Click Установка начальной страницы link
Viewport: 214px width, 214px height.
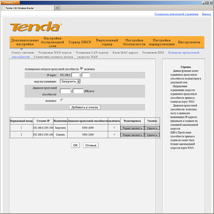point(176,14)
